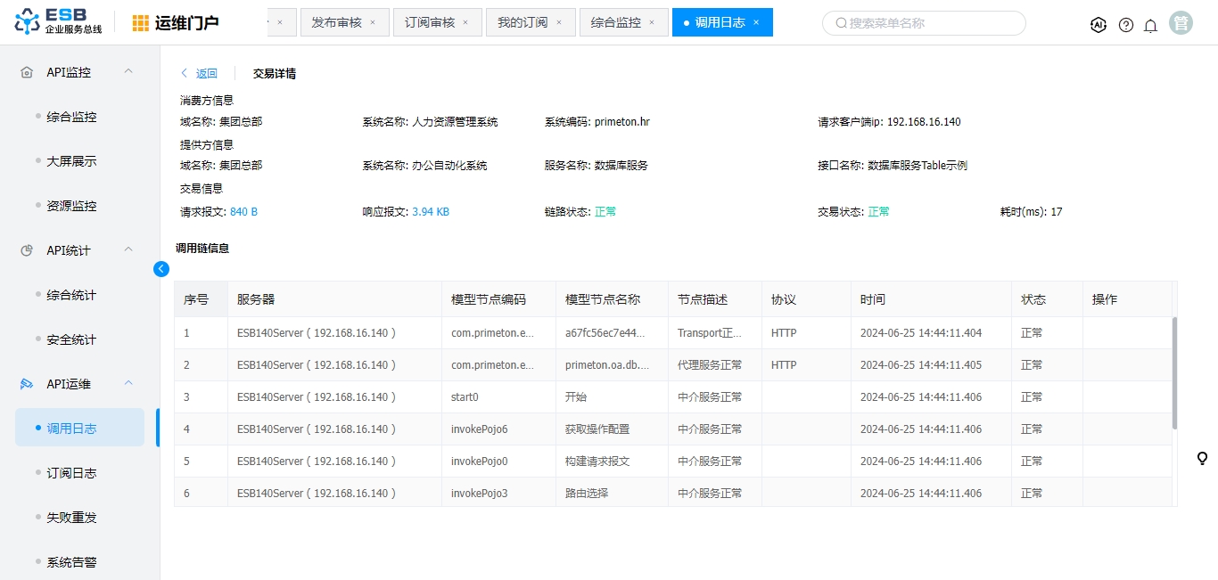Open the help question mark icon
Screen dimensions: 1218x580
point(1126,25)
